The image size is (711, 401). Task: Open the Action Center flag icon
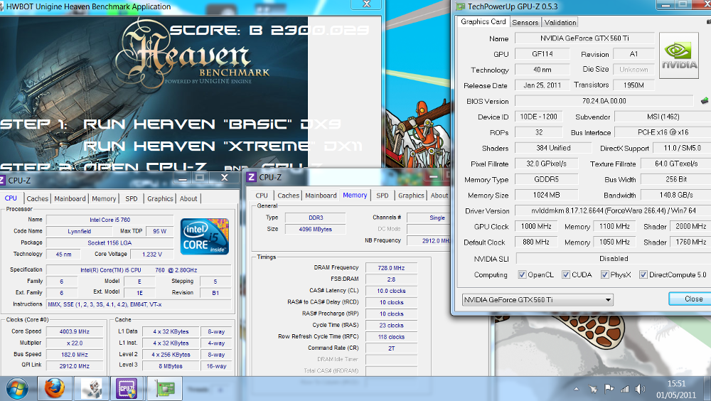(x=609, y=389)
